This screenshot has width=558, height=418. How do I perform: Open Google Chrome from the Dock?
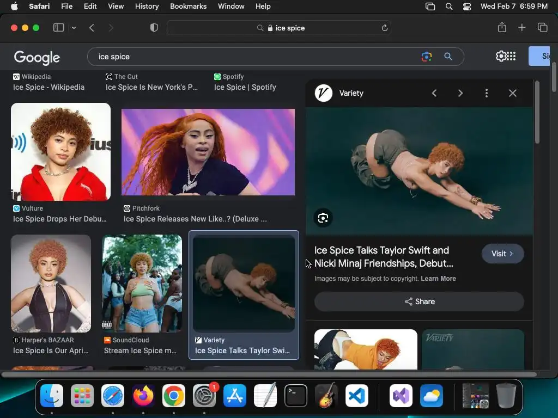(x=174, y=395)
